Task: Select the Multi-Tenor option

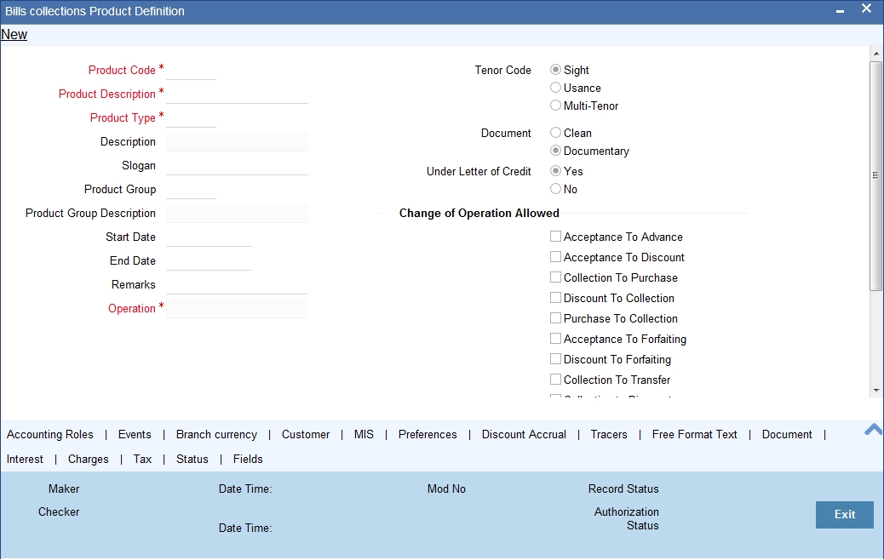Action: [x=555, y=106]
